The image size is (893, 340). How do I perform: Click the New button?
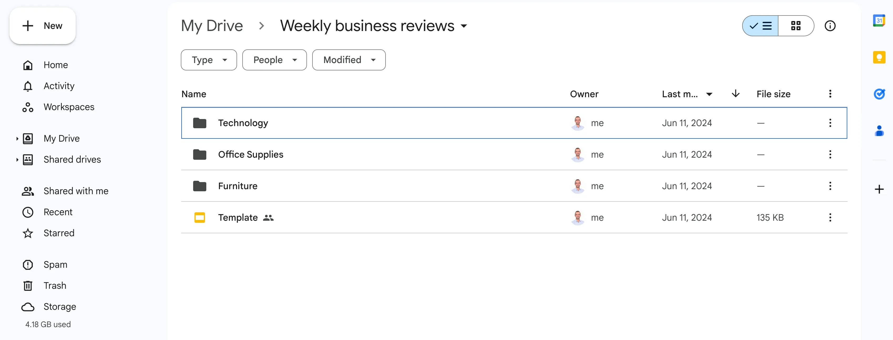tap(42, 26)
